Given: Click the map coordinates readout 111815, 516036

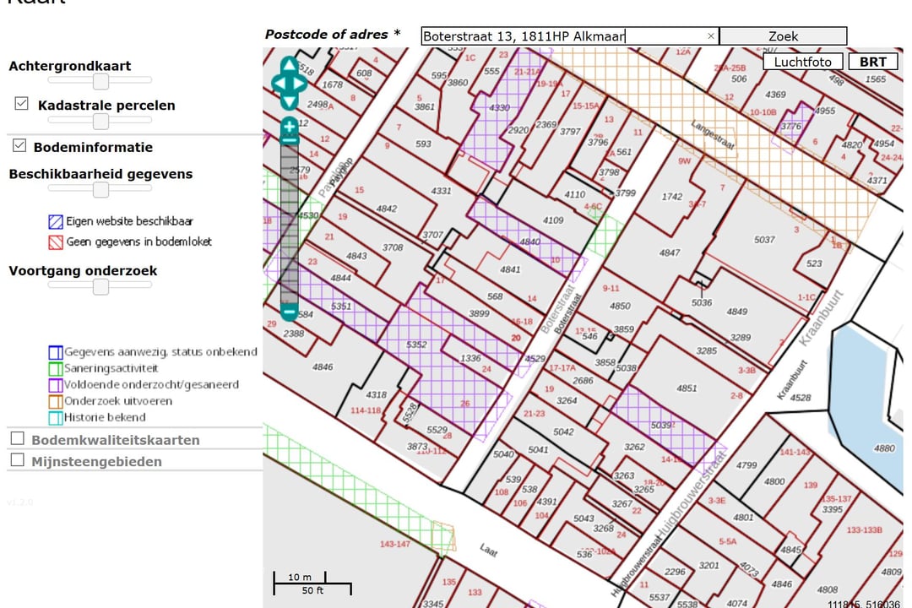Looking at the screenshot, I should 864,604.
